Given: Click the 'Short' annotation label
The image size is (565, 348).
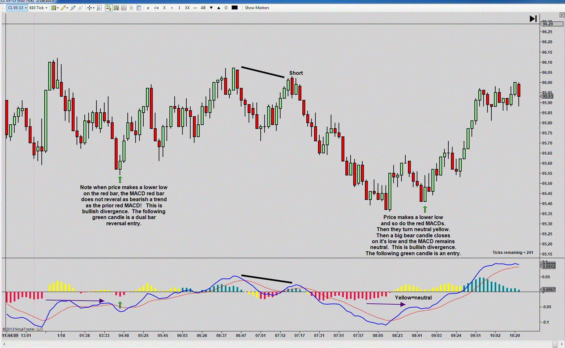Looking at the screenshot, I should coord(296,73).
